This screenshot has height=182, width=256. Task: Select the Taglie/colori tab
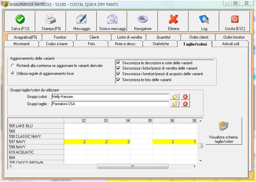point(195,44)
